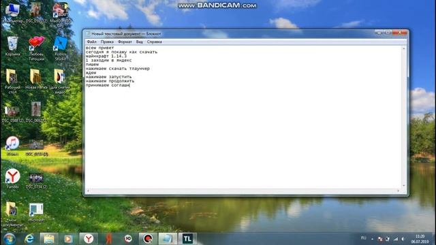Click vertical scrollbar up arrow in Notepad
Screen dimensions: 436x245
404,48
